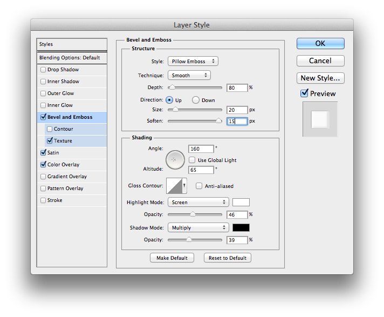Click the Depth value field showing 80
Viewport: 384px width, 317px height.
(237, 87)
